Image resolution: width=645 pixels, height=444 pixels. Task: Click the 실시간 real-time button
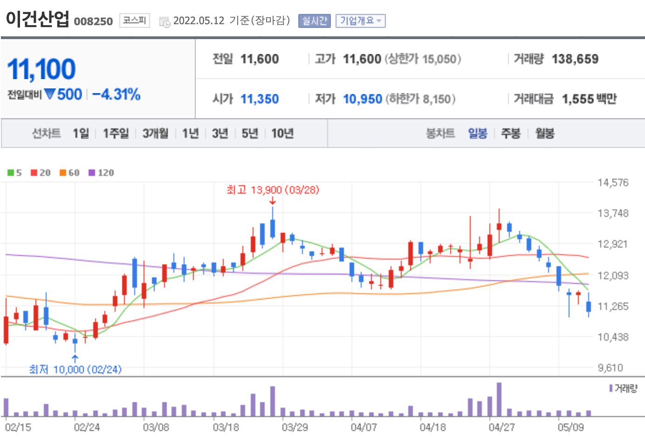(x=315, y=21)
